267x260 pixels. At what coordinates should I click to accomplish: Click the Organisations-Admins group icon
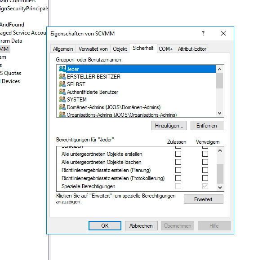pyautogui.click(x=62, y=114)
